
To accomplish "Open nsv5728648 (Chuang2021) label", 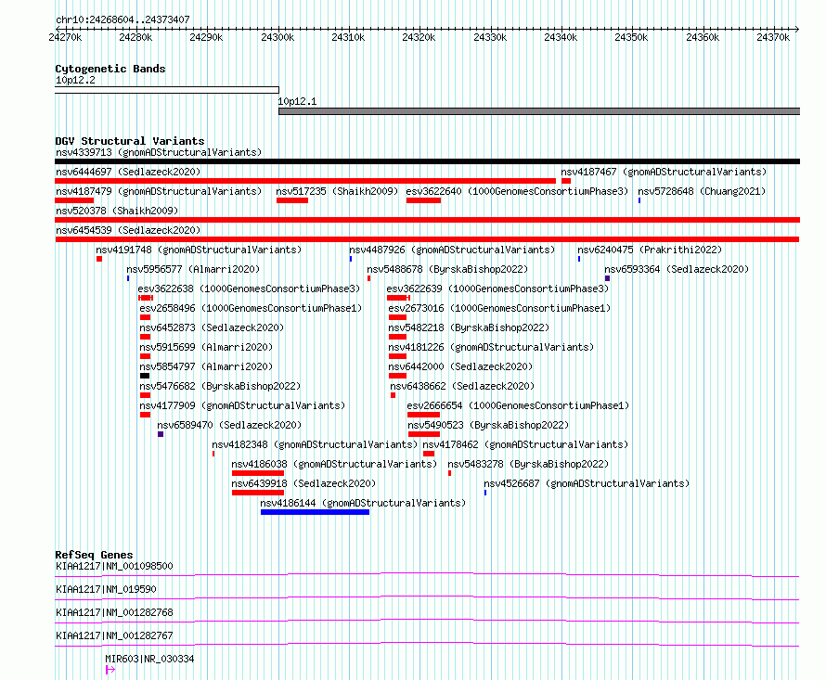I will pyautogui.click(x=702, y=191).
